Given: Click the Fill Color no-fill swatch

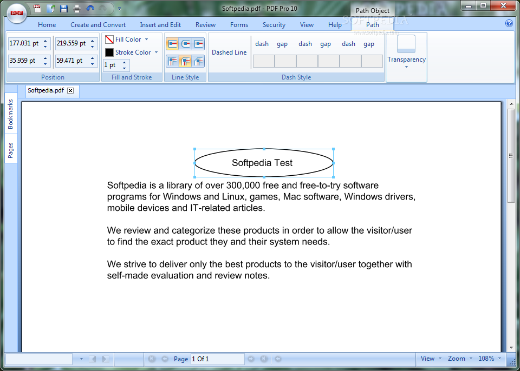Looking at the screenshot, I should click(x=109, y=40).
